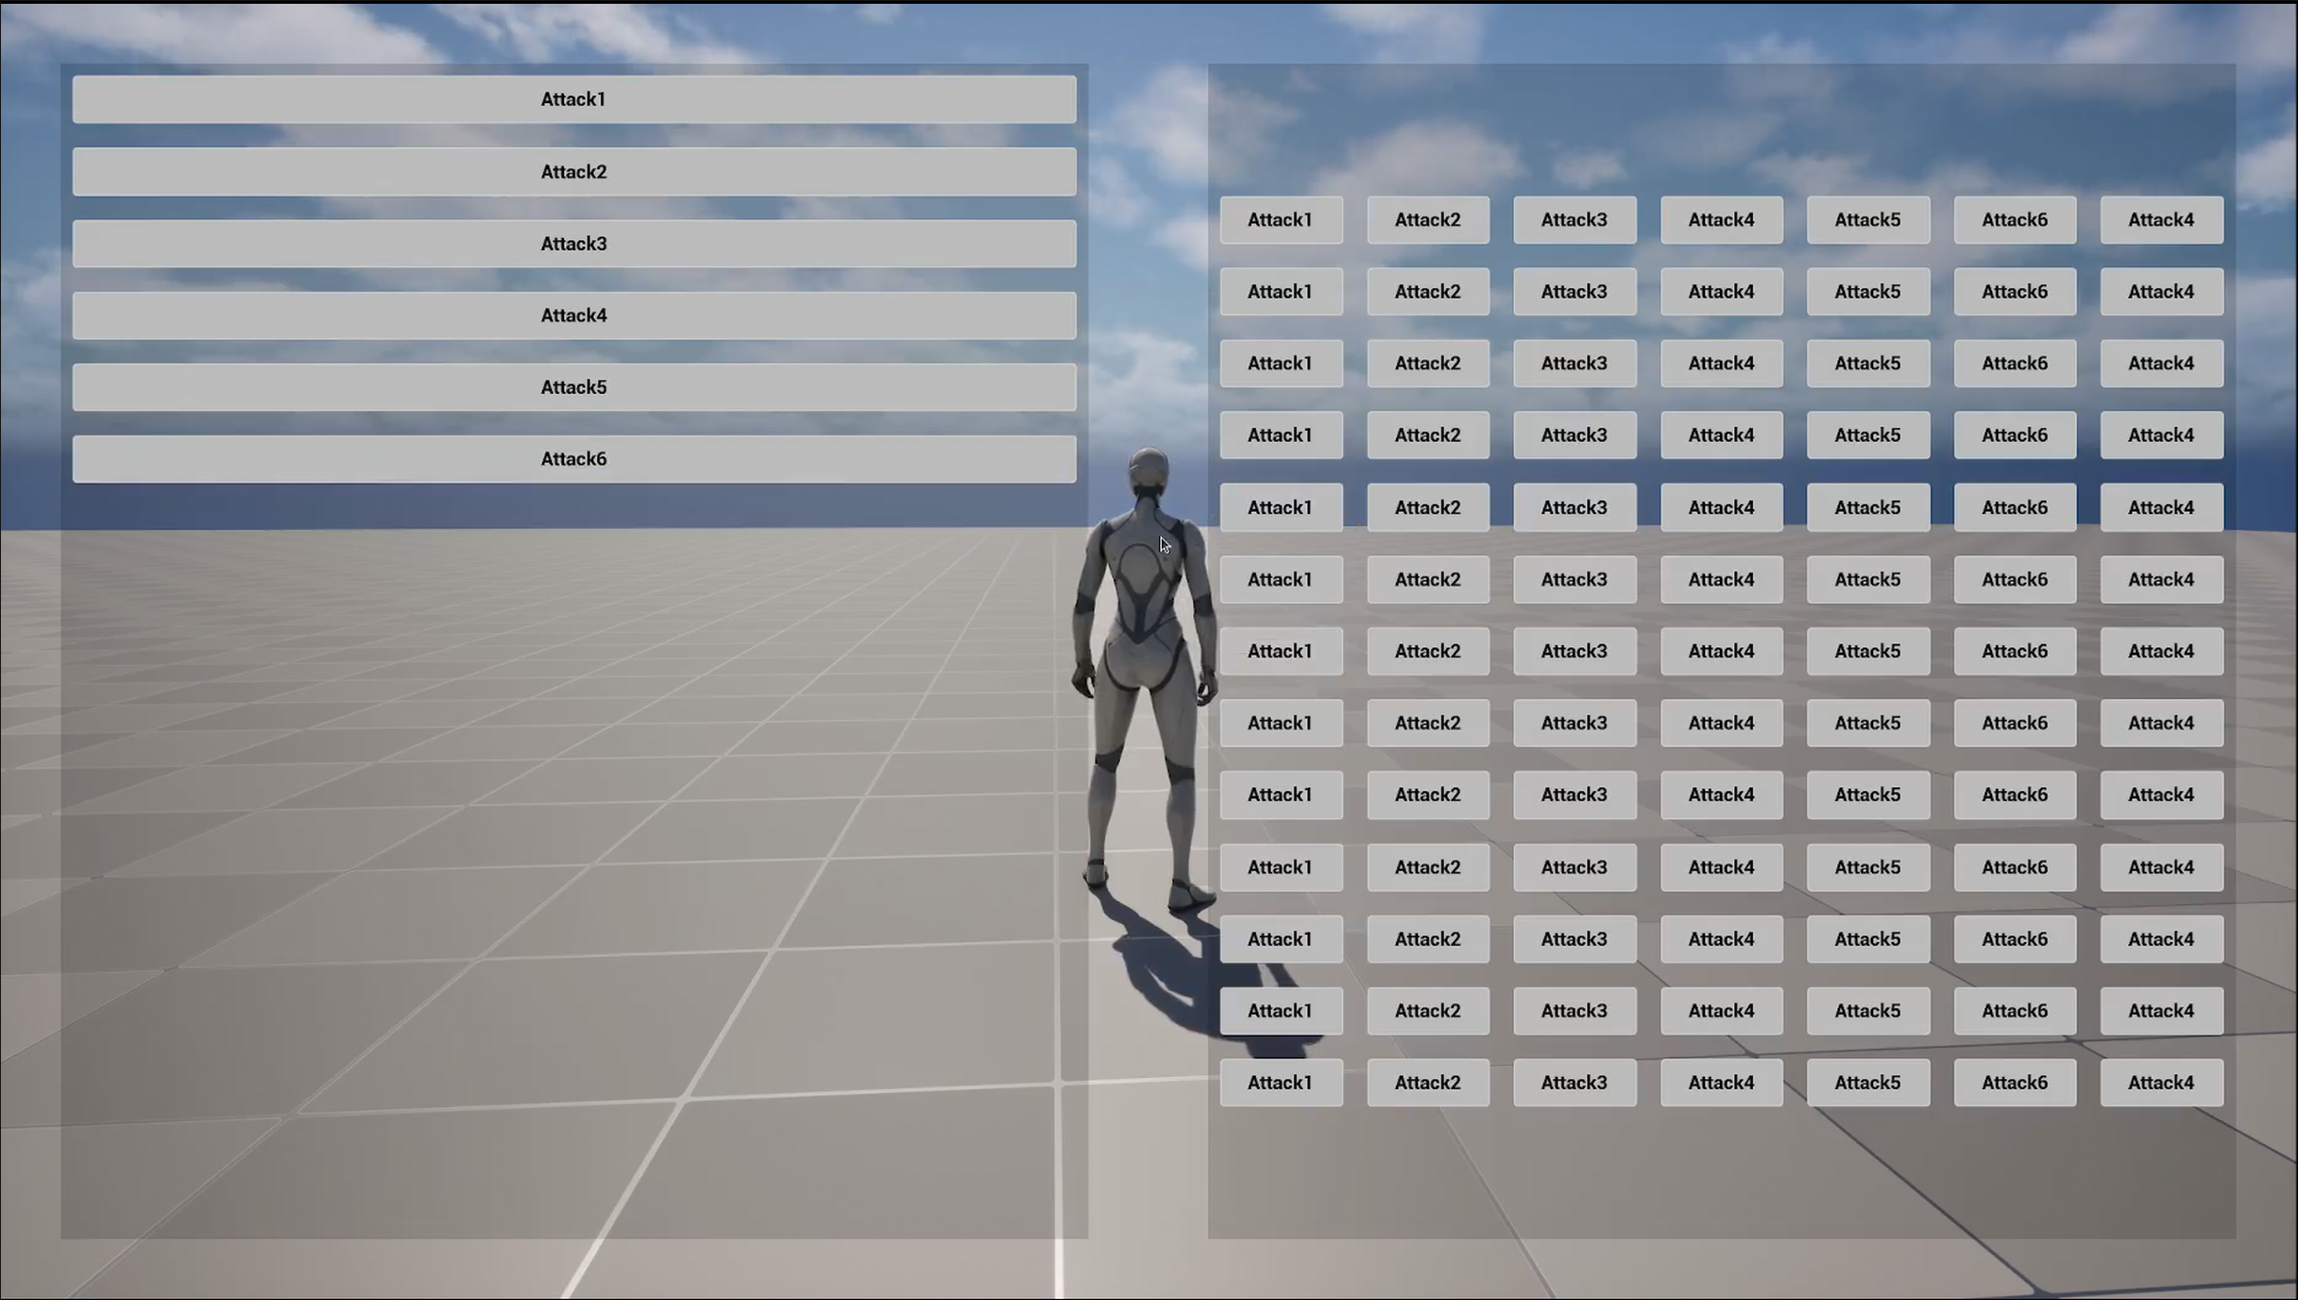Click Attack1 in the grid's top row
2298x1300 pixels.
1281,220
